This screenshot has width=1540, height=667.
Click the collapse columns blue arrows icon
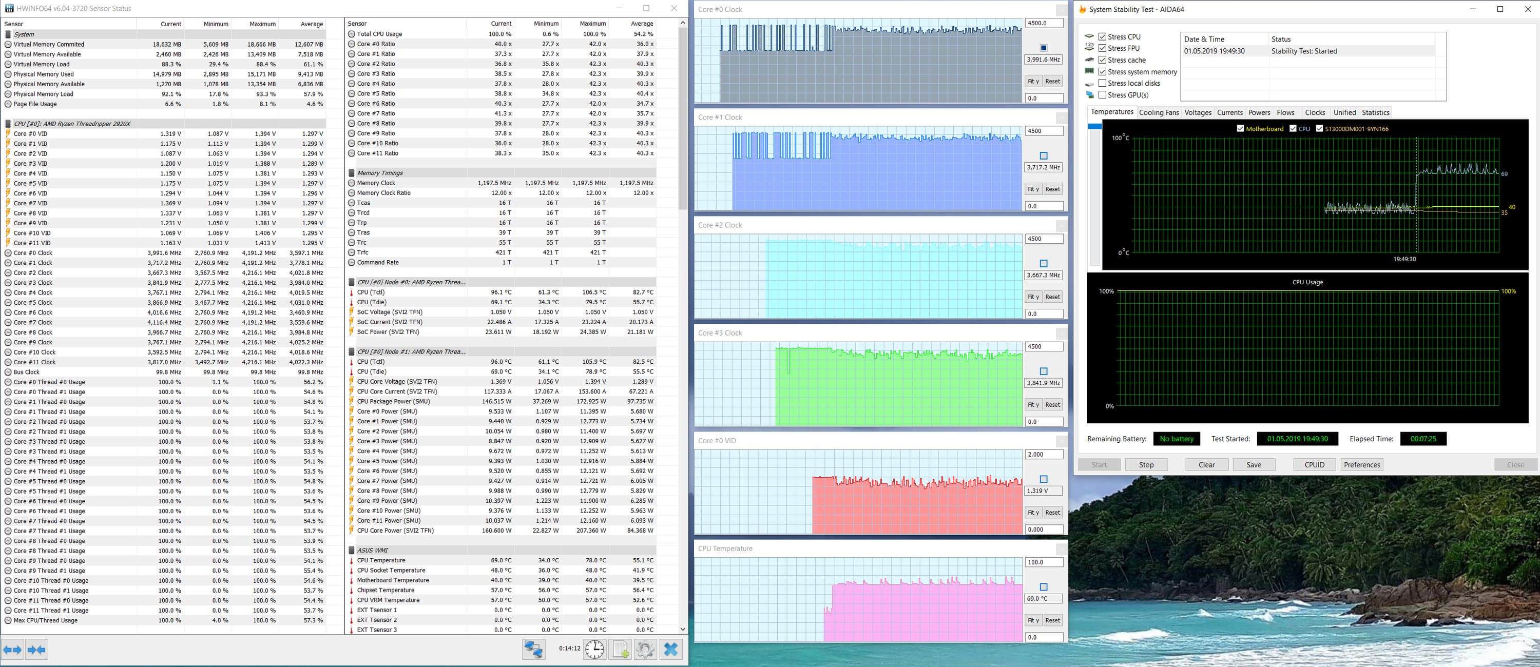pos(36,650)
